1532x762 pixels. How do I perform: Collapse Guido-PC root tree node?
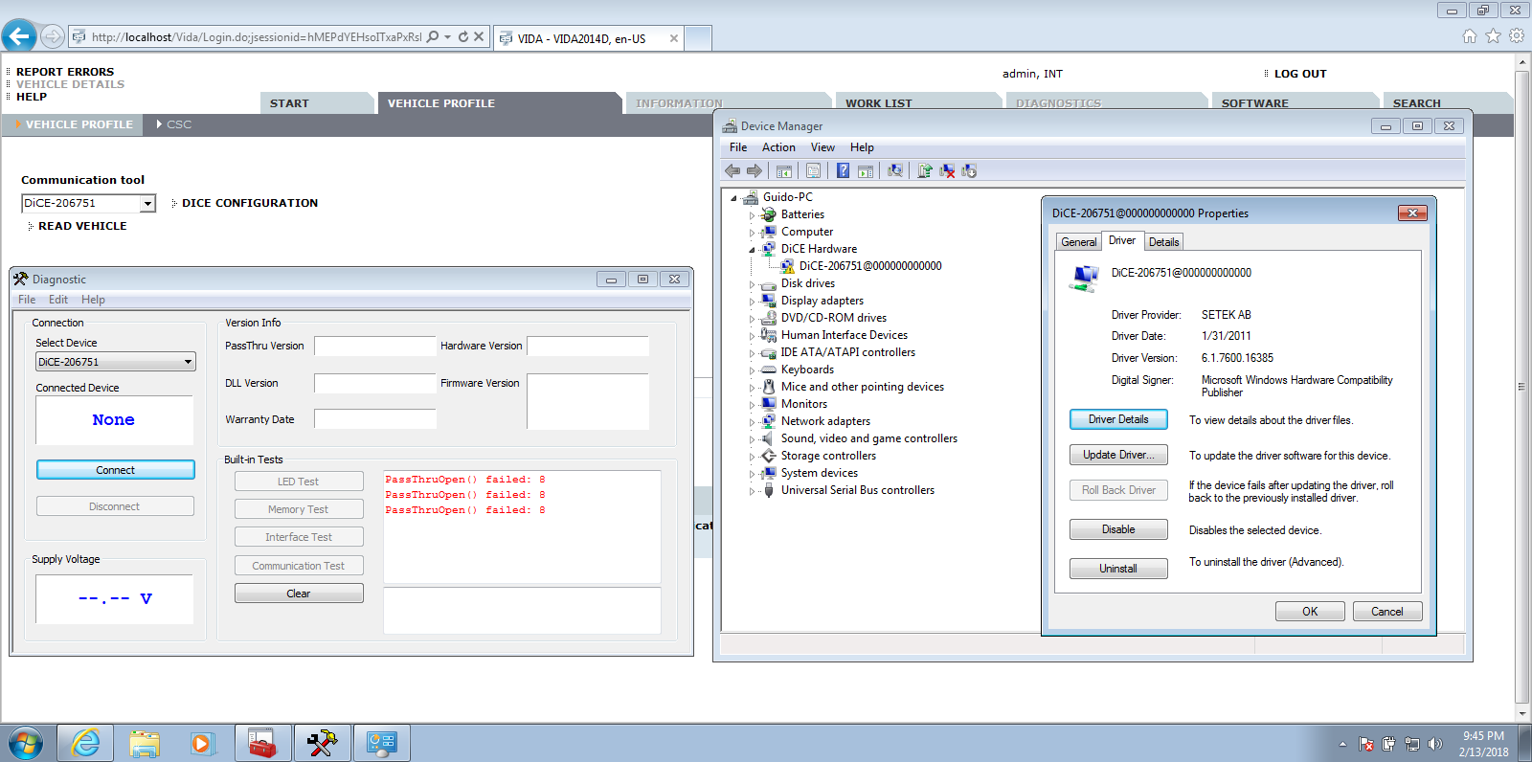(x=734, y=198)
